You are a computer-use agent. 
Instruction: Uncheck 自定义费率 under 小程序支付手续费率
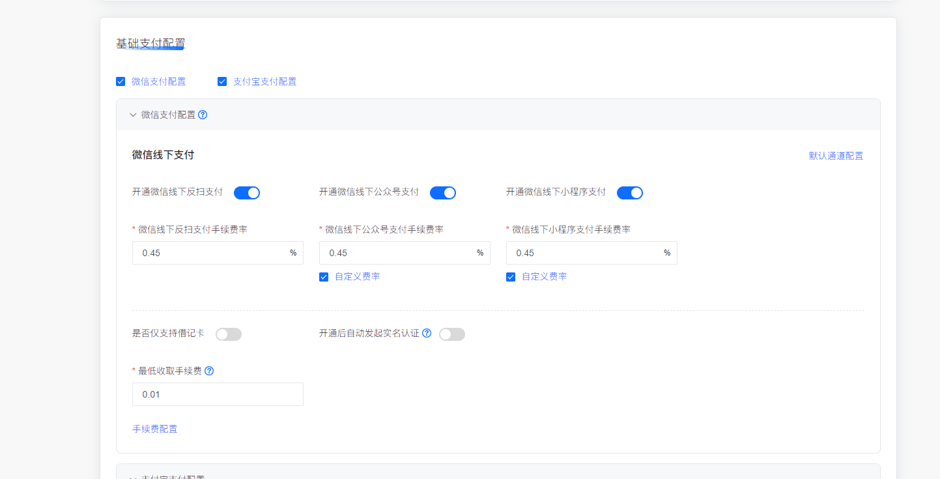coord(511,277)
